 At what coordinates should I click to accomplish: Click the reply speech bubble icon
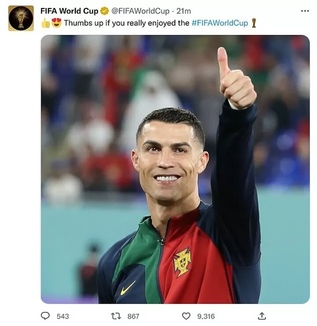pos(45,316)
